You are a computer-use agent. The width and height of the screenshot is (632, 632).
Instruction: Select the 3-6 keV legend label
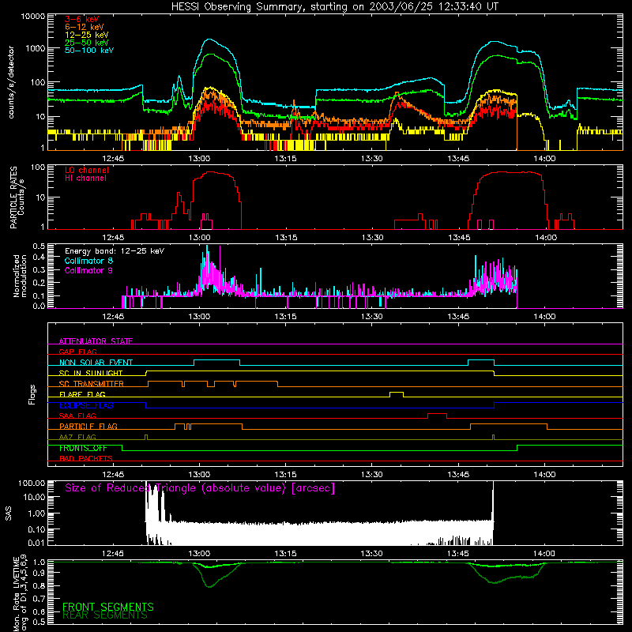82,19
